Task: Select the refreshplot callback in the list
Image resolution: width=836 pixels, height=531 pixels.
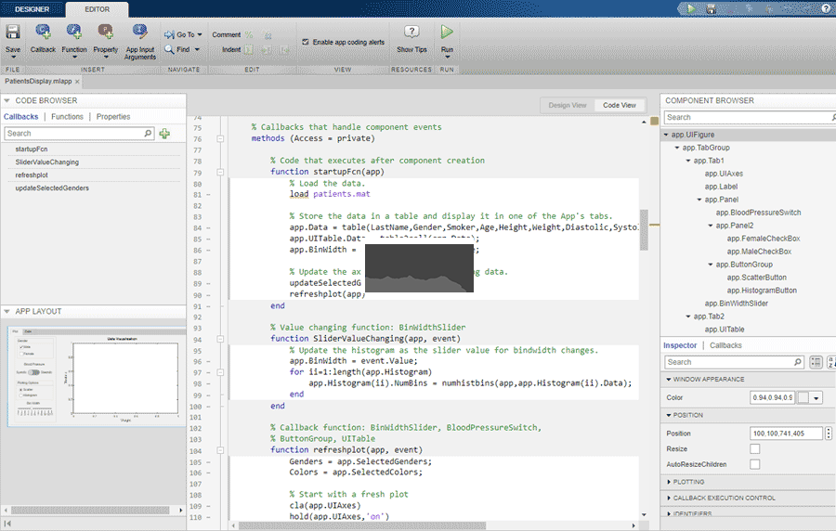Action: coord(32,175)
